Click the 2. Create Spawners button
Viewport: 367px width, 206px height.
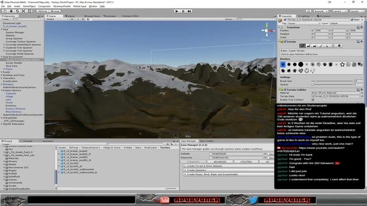click(x=228, y=171)
